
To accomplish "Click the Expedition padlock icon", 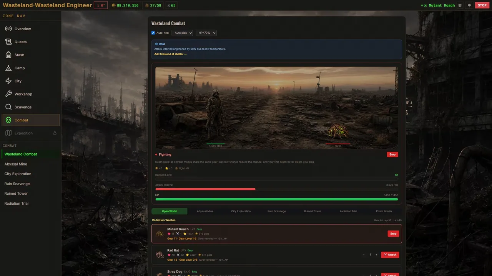I will pyautogui.click(x=55, y=133).
